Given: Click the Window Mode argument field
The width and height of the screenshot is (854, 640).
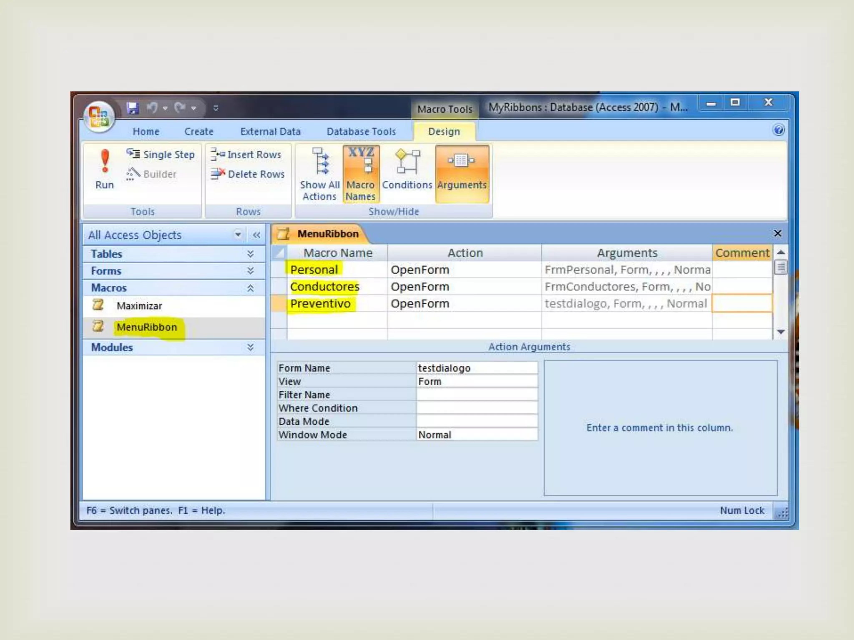Looking at the screenshot, I should 477,435.
